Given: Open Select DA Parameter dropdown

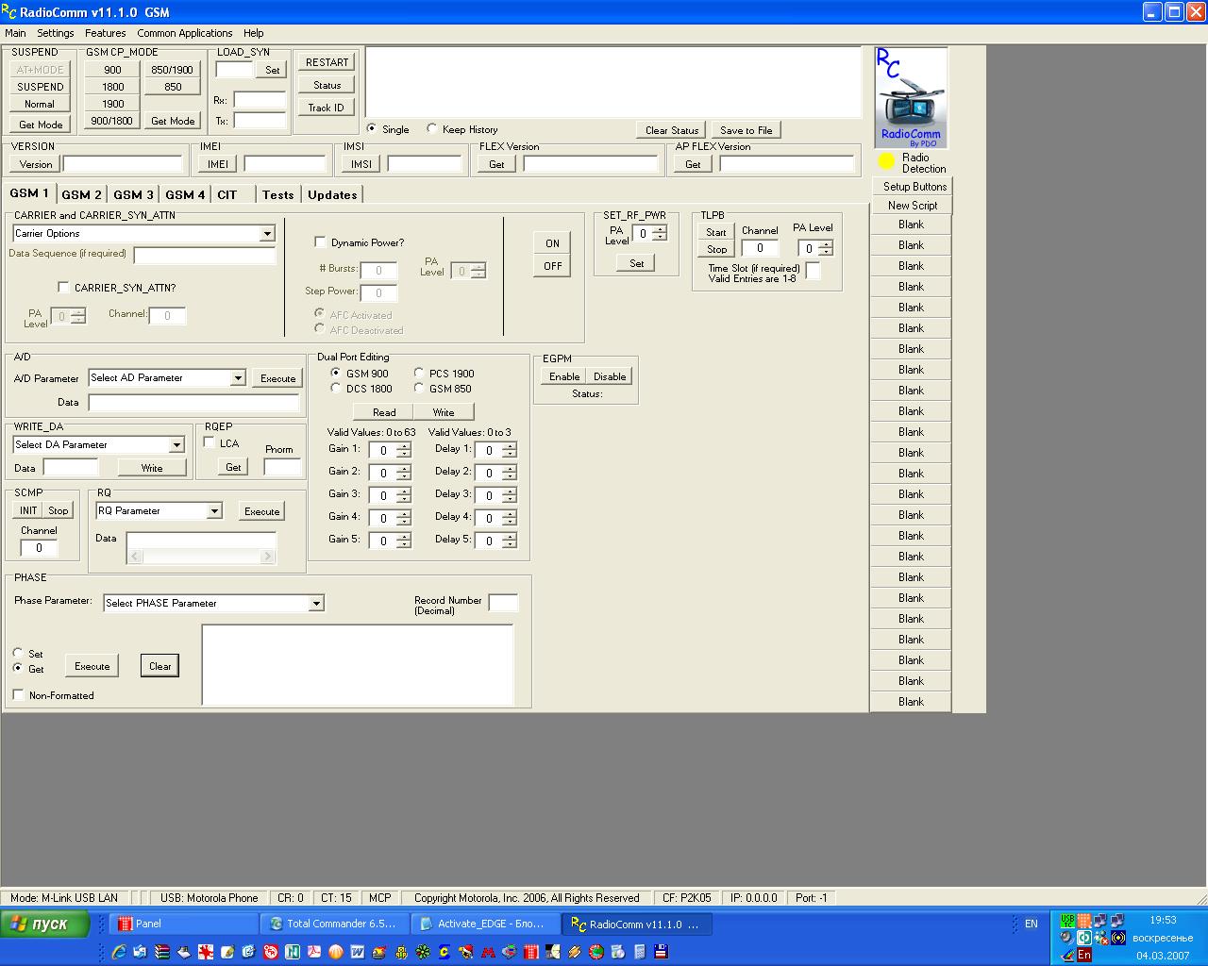Looking at the screenshot, I should click(176, 445).
